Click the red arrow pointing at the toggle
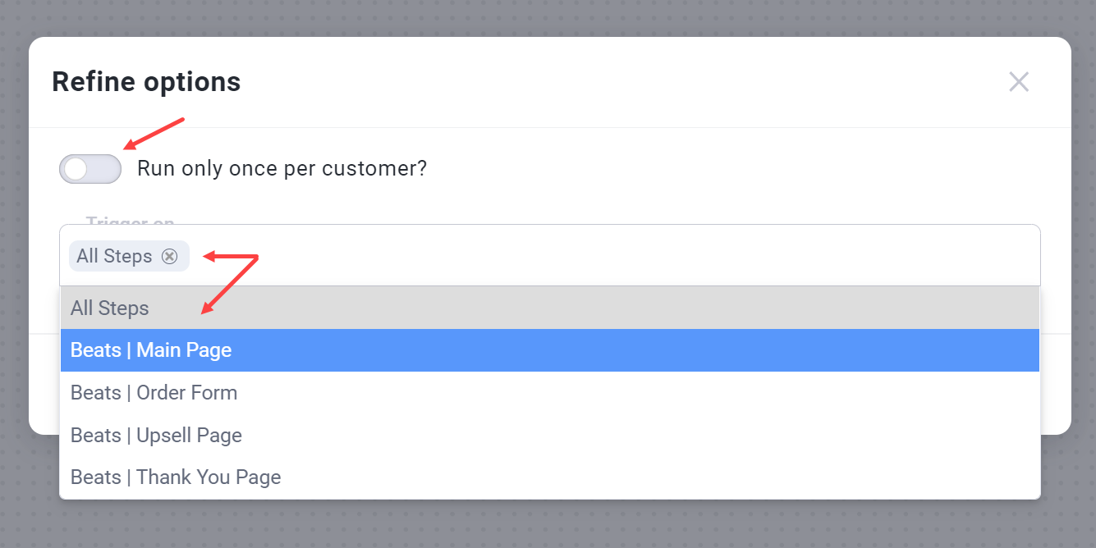 (x=154, y=134)
